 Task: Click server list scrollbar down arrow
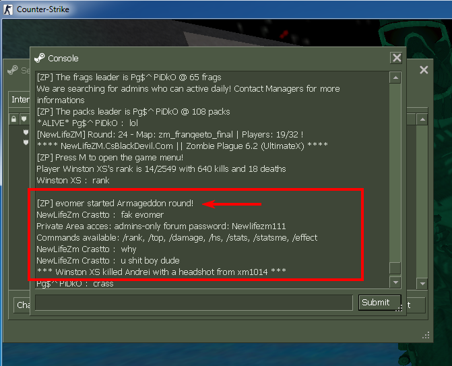[422, 284]
